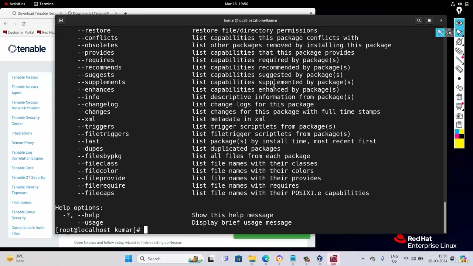The width and height of the screenshot is (473, 266).
Task: Open the whiteboard easel tool
Action: tap(459, 106)
